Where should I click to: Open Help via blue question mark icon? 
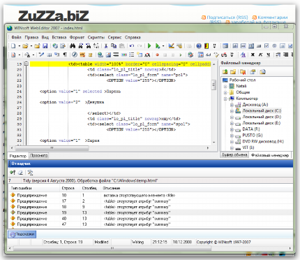point(199,46)
